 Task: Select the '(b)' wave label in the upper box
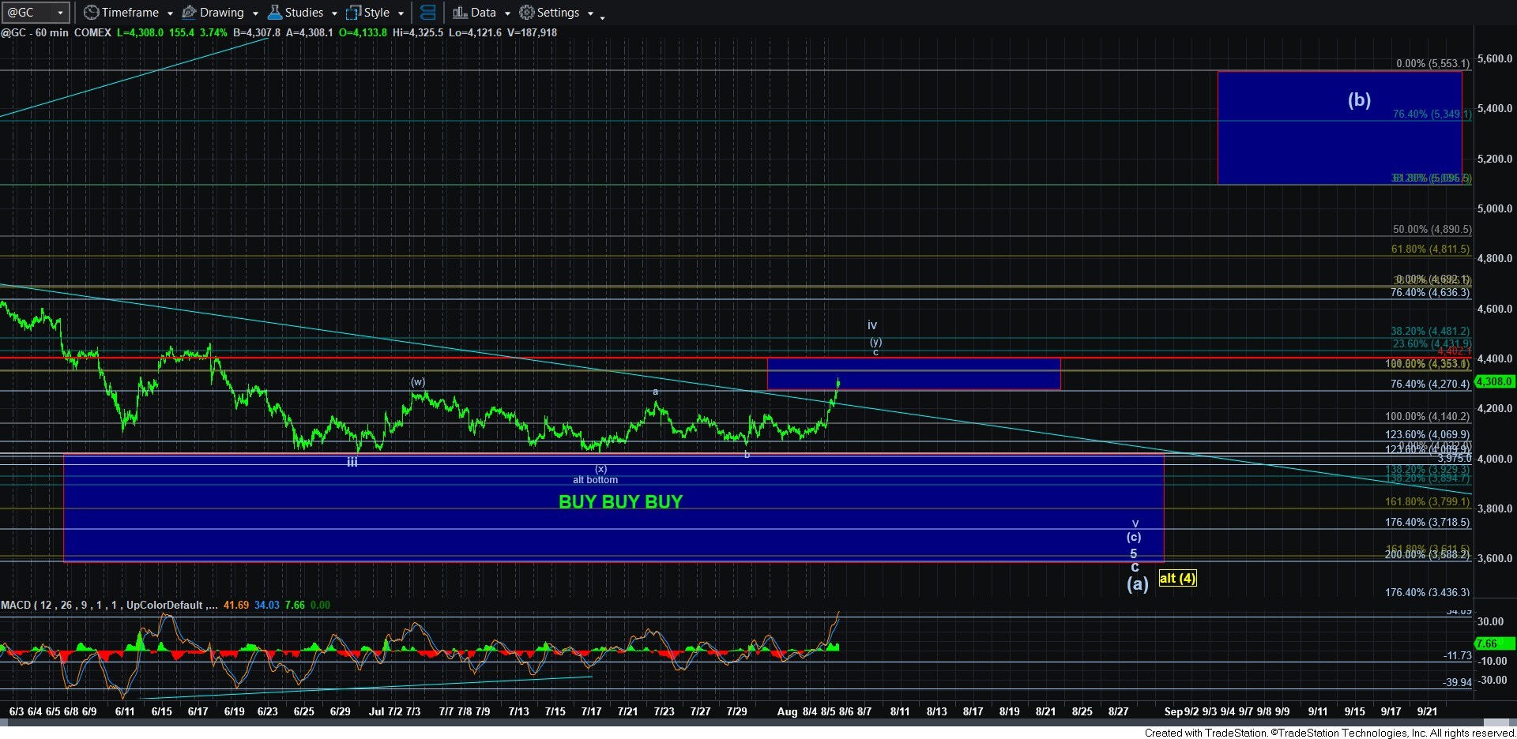coord(1359,100)
